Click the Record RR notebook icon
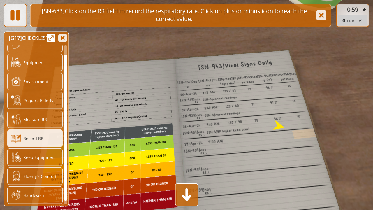Screen dimensions: 373x210 coord(16,138)
